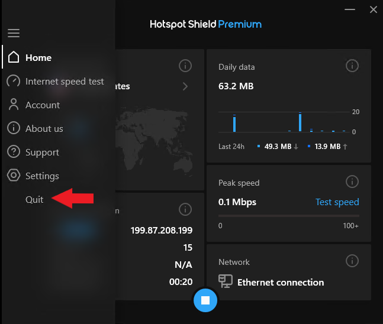Open the Home menu item

coord(38,58)
